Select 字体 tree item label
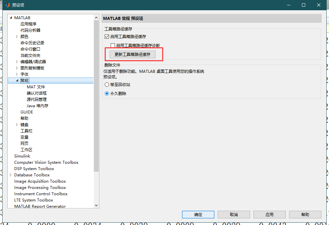Screen dimensions: 329x225 (x=24, y=74)
